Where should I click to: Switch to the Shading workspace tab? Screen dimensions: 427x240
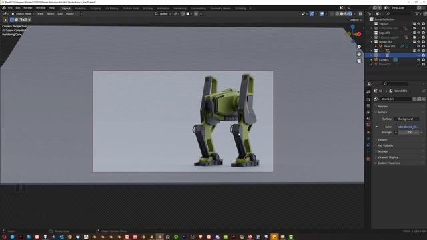(x=148, y=9)
